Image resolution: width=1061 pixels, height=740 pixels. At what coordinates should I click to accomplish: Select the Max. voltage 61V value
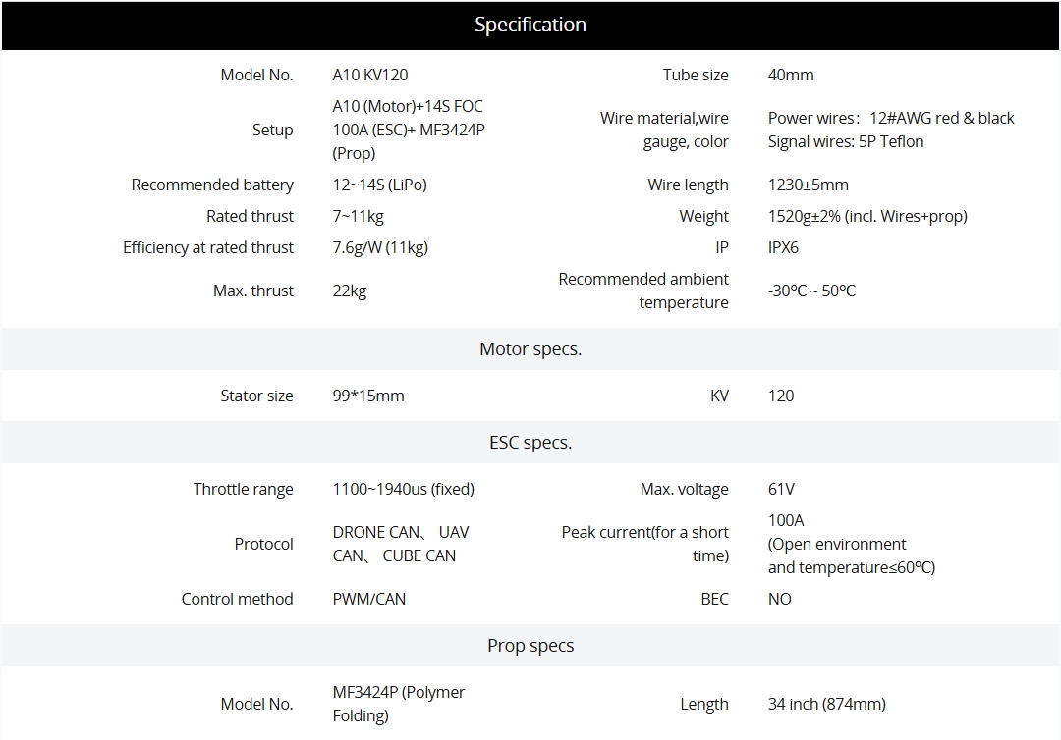[x=781, y=489]
